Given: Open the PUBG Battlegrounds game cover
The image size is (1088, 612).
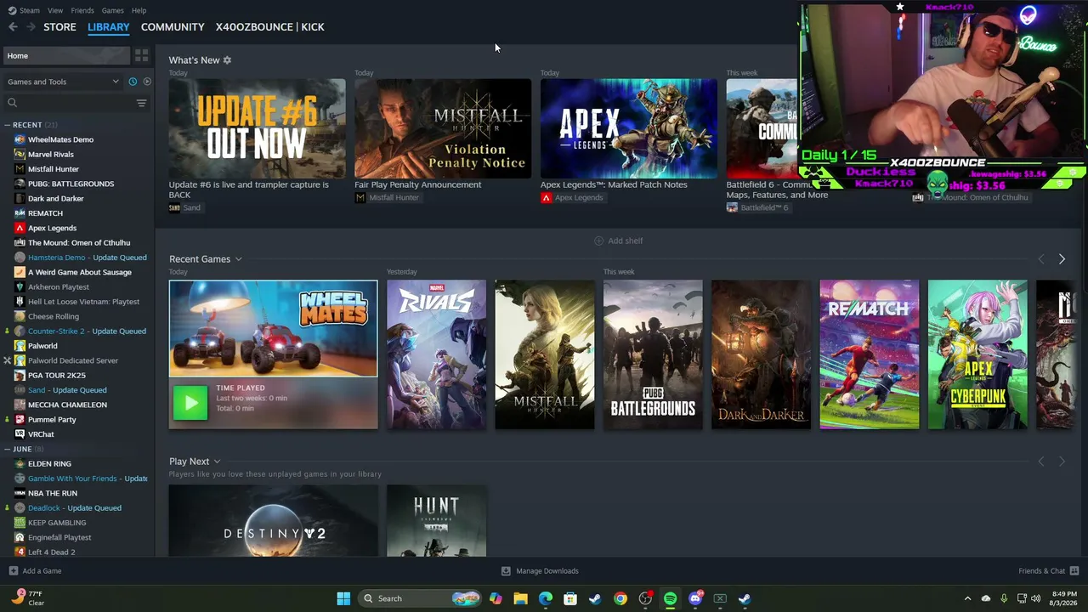Looking at the screenshot, I should (653, 354).
